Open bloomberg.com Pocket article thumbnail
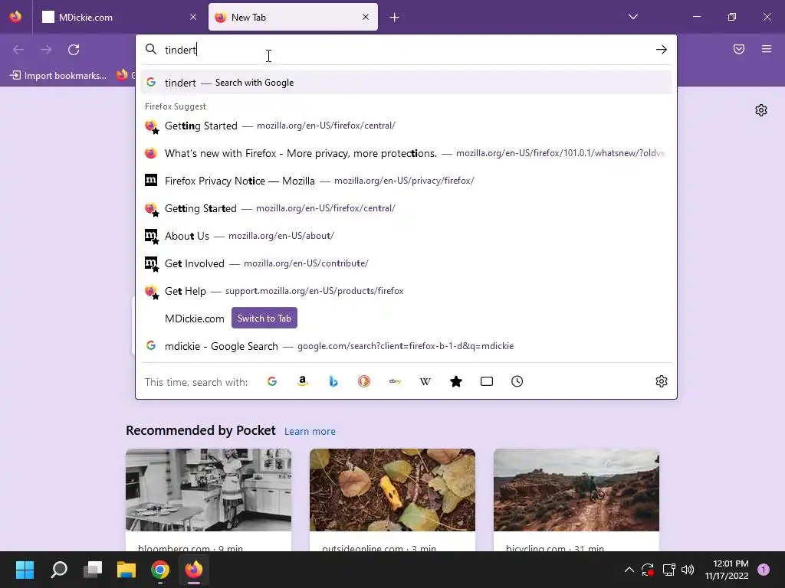The width and height of the screenshot is (785, 588). (209, 490)
